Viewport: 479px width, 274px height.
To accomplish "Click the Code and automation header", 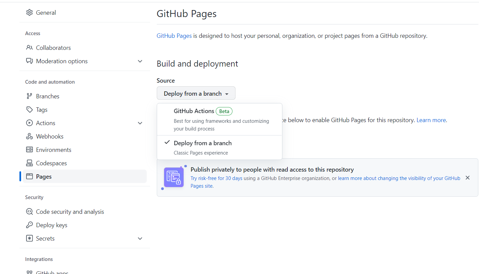I will [50, 82].
